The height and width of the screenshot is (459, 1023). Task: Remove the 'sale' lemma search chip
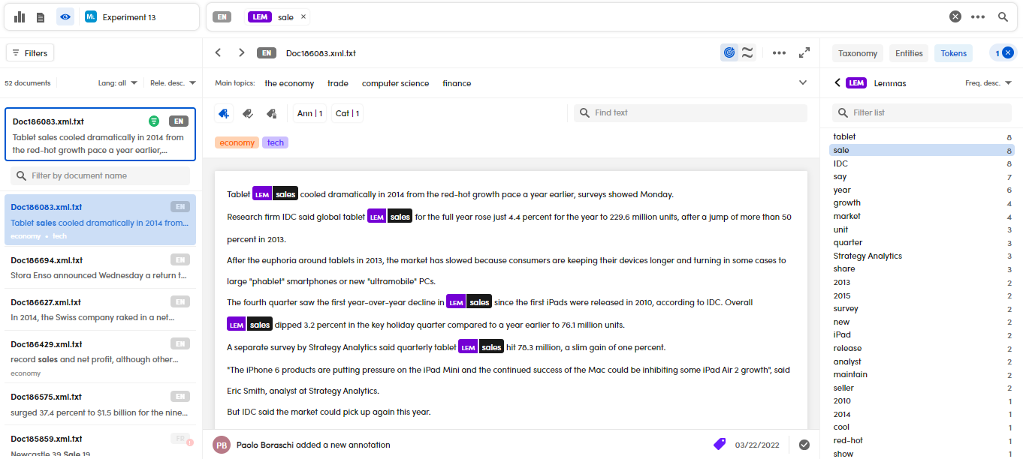(x=303, y=16)
